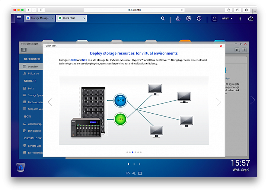Open External Device sidebar item
The width and height of the screenshot is (268, 193).
[31, 153]
